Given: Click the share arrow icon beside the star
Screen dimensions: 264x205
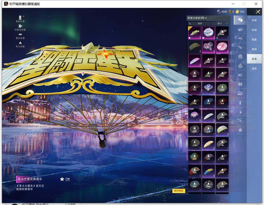Looking at the screenshot, I should [68, 179].
